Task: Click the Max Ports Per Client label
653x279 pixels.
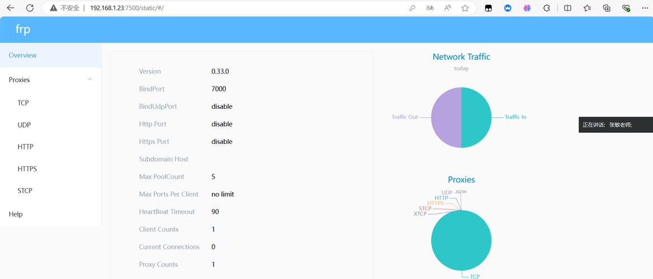Action: 169,194
